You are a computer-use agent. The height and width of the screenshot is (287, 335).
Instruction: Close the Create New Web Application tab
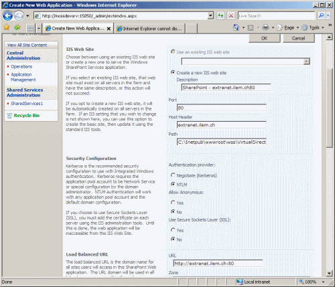109,29
